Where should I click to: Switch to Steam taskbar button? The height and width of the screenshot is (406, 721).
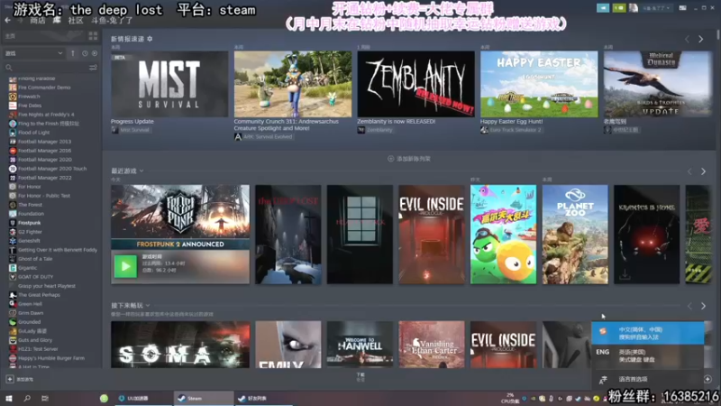[x=204, y=398]
